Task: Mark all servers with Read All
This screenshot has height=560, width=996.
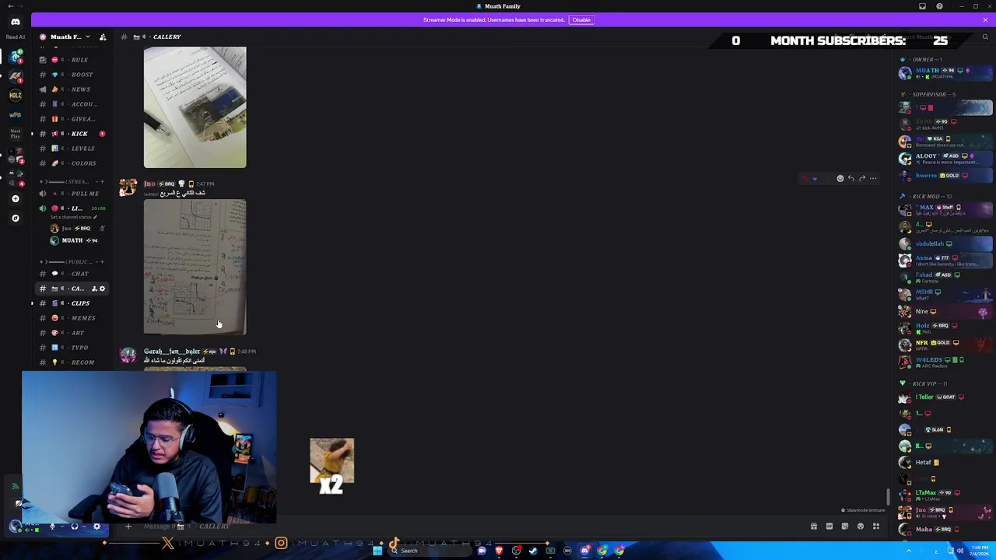Action: pos(15,37)
